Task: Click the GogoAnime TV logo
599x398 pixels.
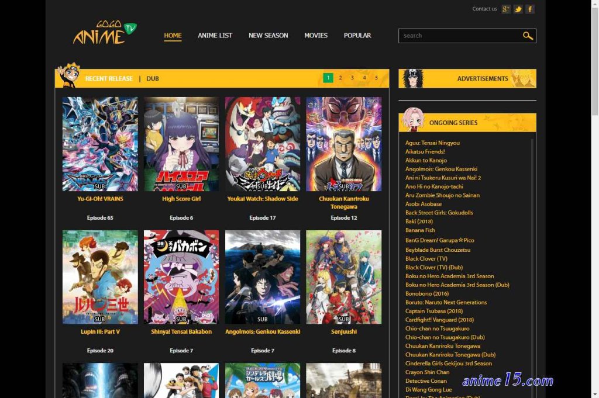Action: click(x=105, y=32)
